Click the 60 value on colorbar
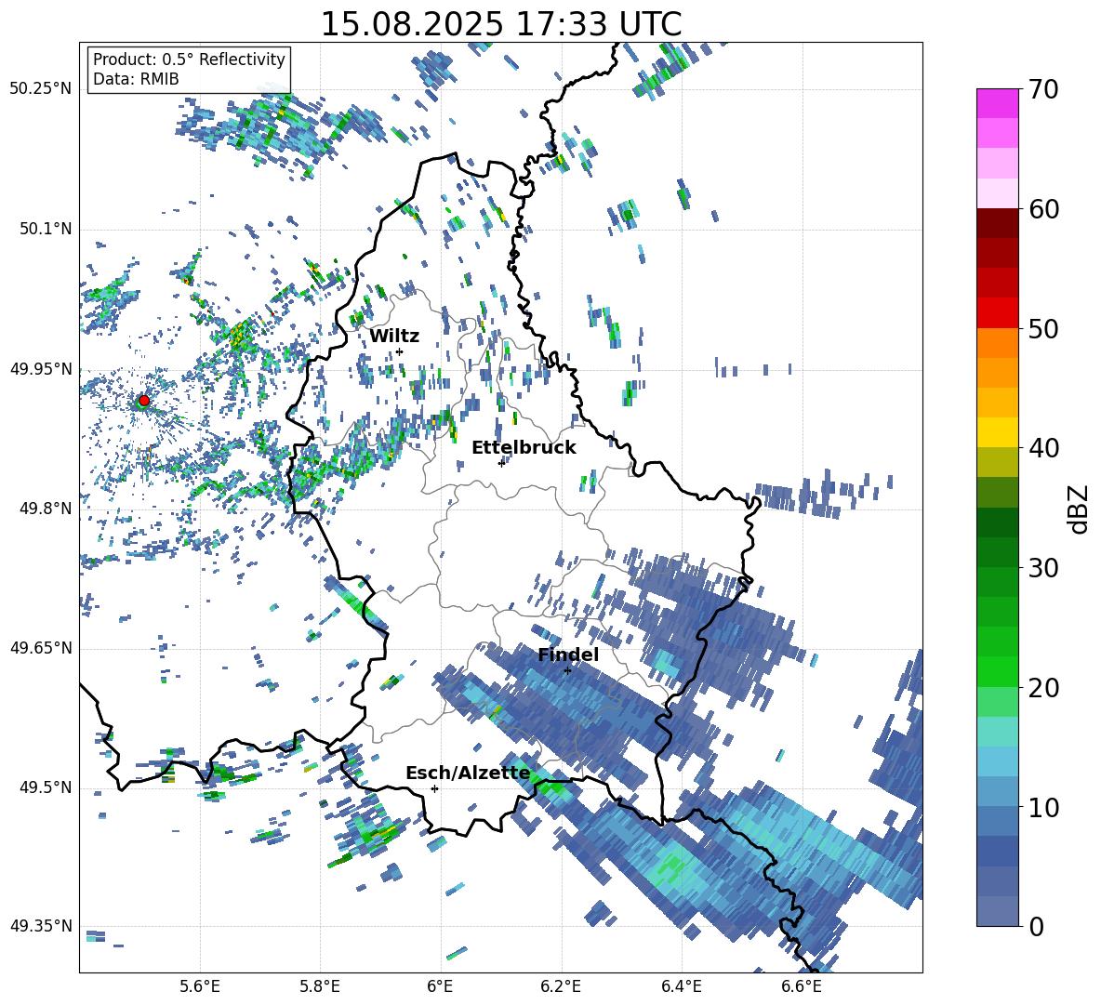The height and width of the screenshot is (1005, 1101). click(1042, 209)
